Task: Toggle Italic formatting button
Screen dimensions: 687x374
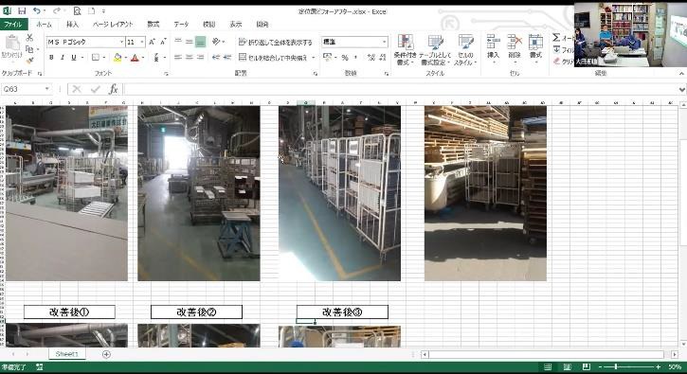Action: pos(63,58)
